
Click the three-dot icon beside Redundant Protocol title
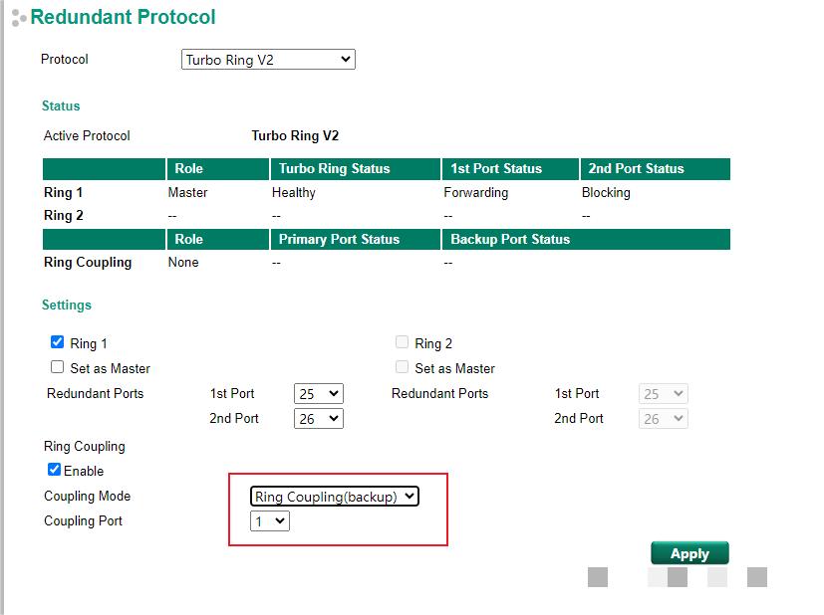pyautogui.click(x=18, y=17)
